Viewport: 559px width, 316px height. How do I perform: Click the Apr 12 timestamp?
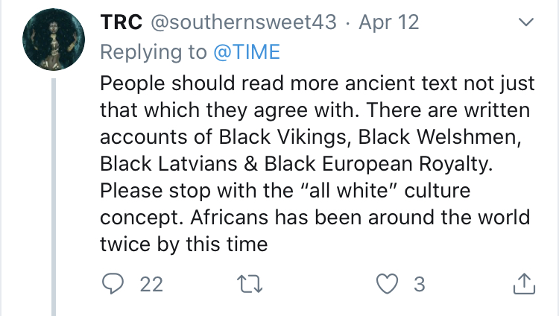388,23
